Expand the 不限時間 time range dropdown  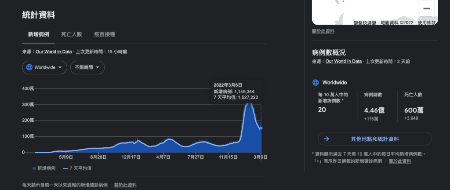pos(87,67)
